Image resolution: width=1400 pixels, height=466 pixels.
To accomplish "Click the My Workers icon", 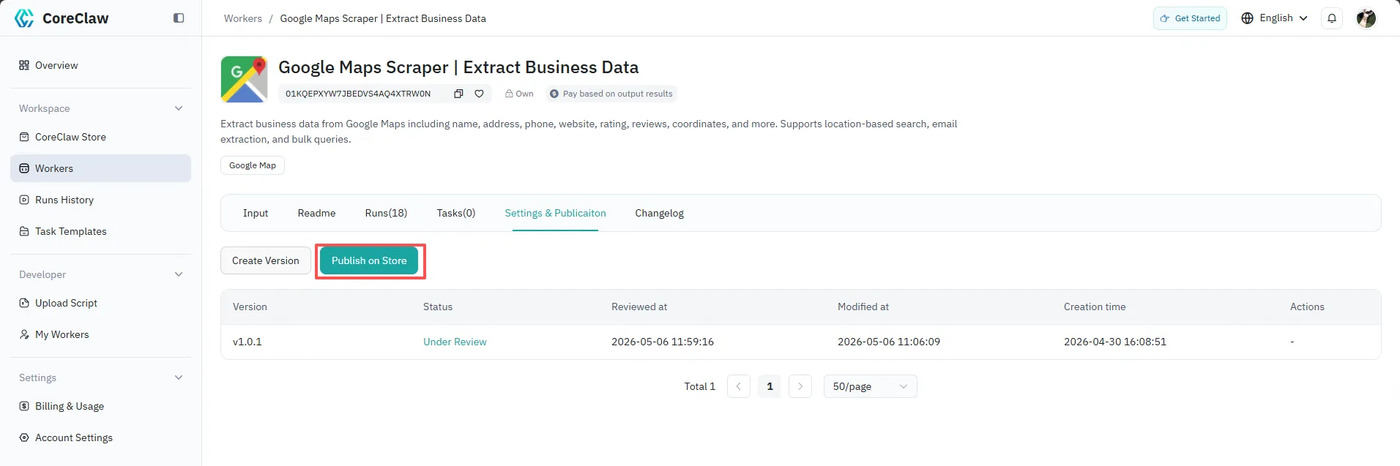I will point(24,334).
